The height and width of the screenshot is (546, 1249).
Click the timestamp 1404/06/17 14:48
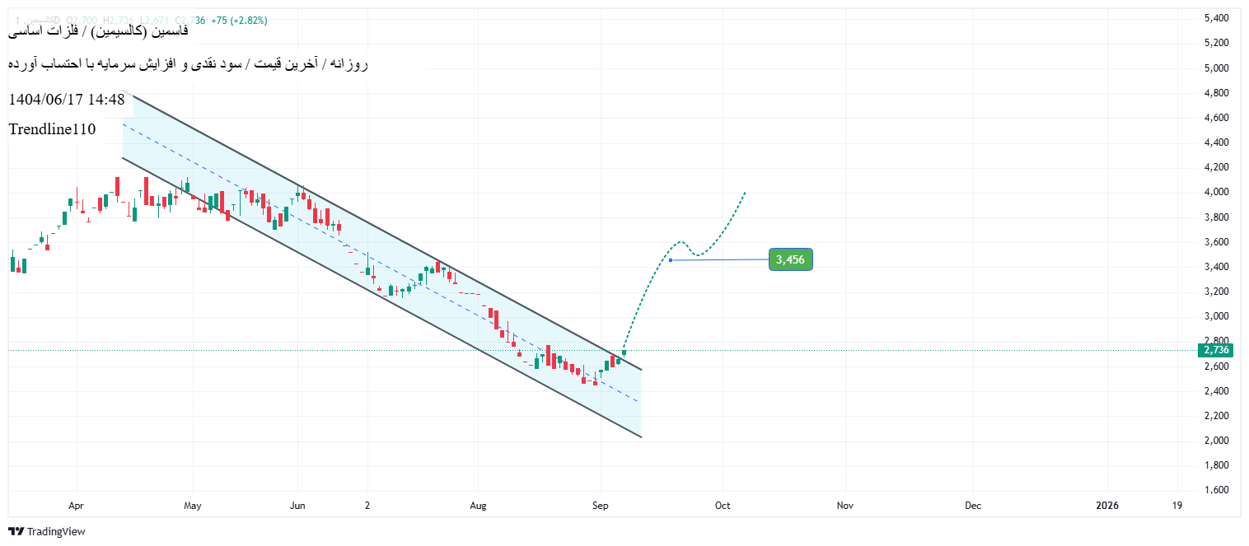point(67,100)
